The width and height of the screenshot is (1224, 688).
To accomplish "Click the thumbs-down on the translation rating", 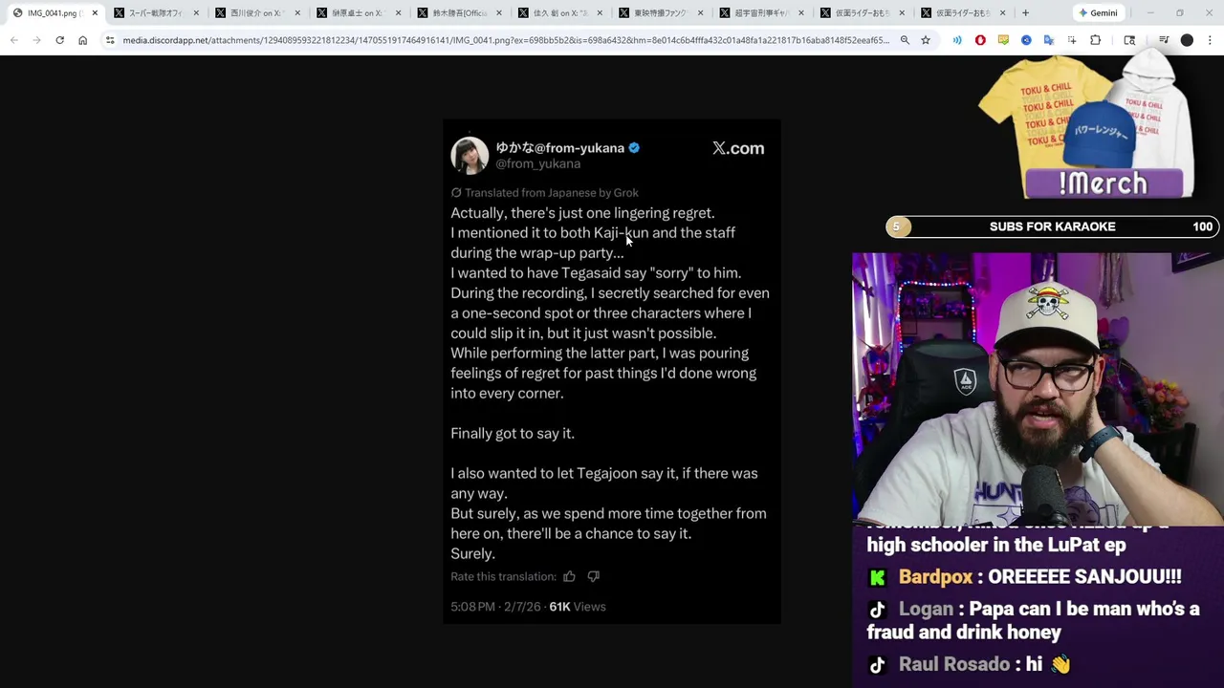I will coord(594,576).
